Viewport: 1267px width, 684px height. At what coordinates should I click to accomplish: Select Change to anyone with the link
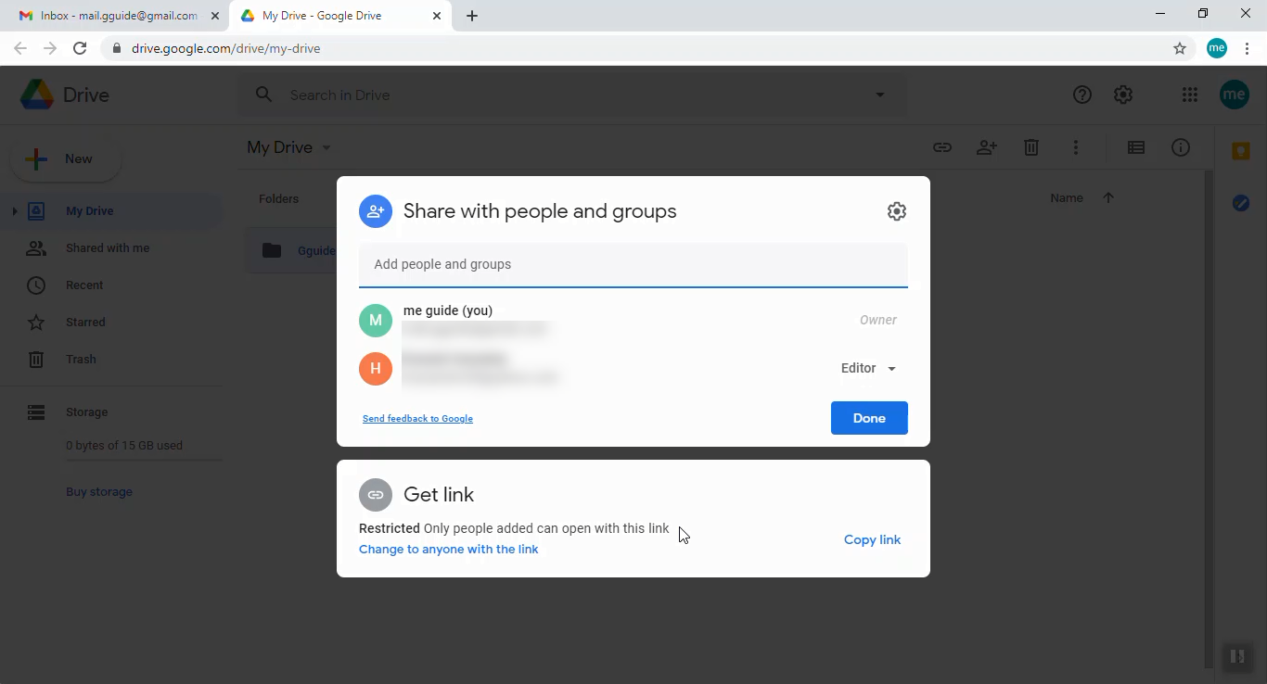point(448,549)
